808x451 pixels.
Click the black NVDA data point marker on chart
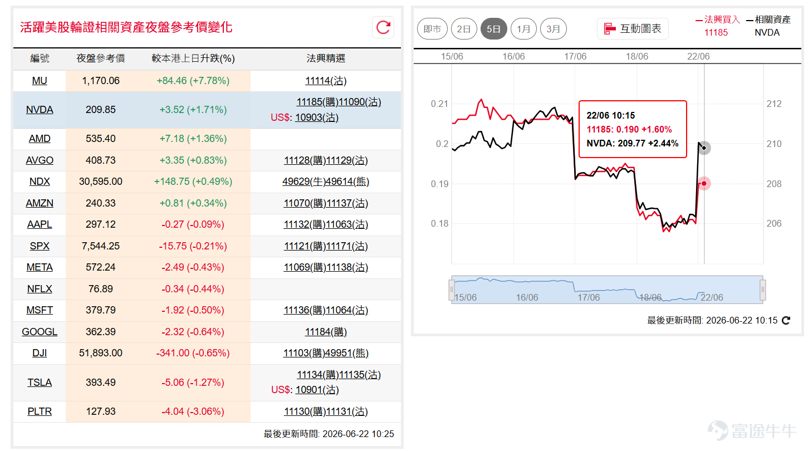click(x=704, y=148)
